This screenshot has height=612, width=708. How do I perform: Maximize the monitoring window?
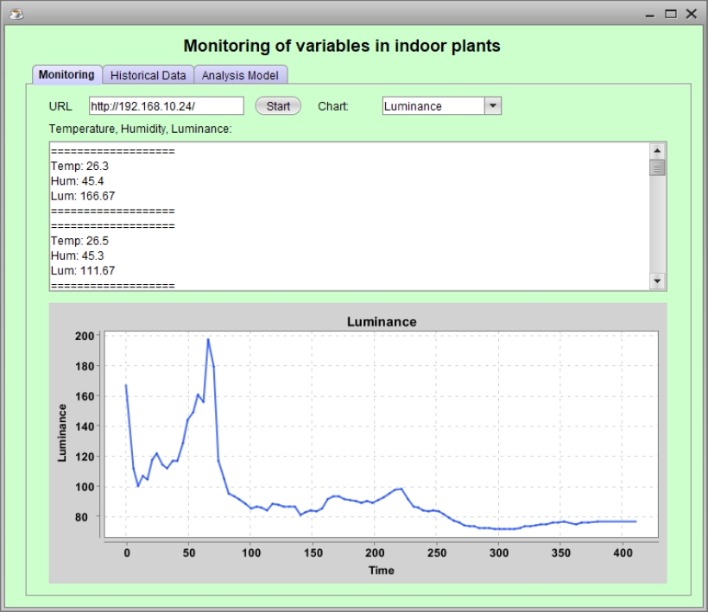(x=670, y=14)
